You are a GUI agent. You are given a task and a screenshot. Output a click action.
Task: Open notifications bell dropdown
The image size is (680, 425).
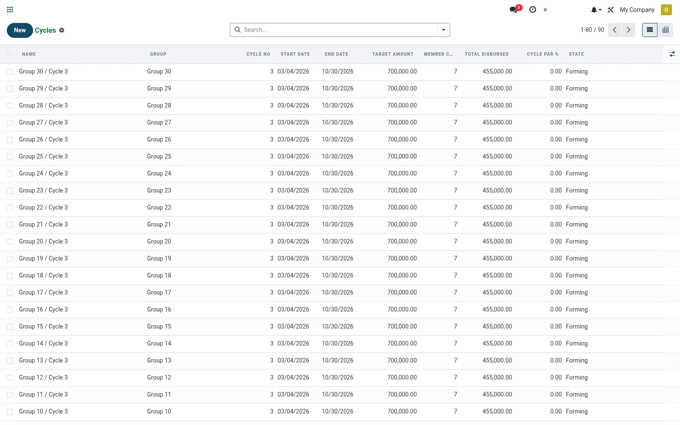tap(596, 10)
